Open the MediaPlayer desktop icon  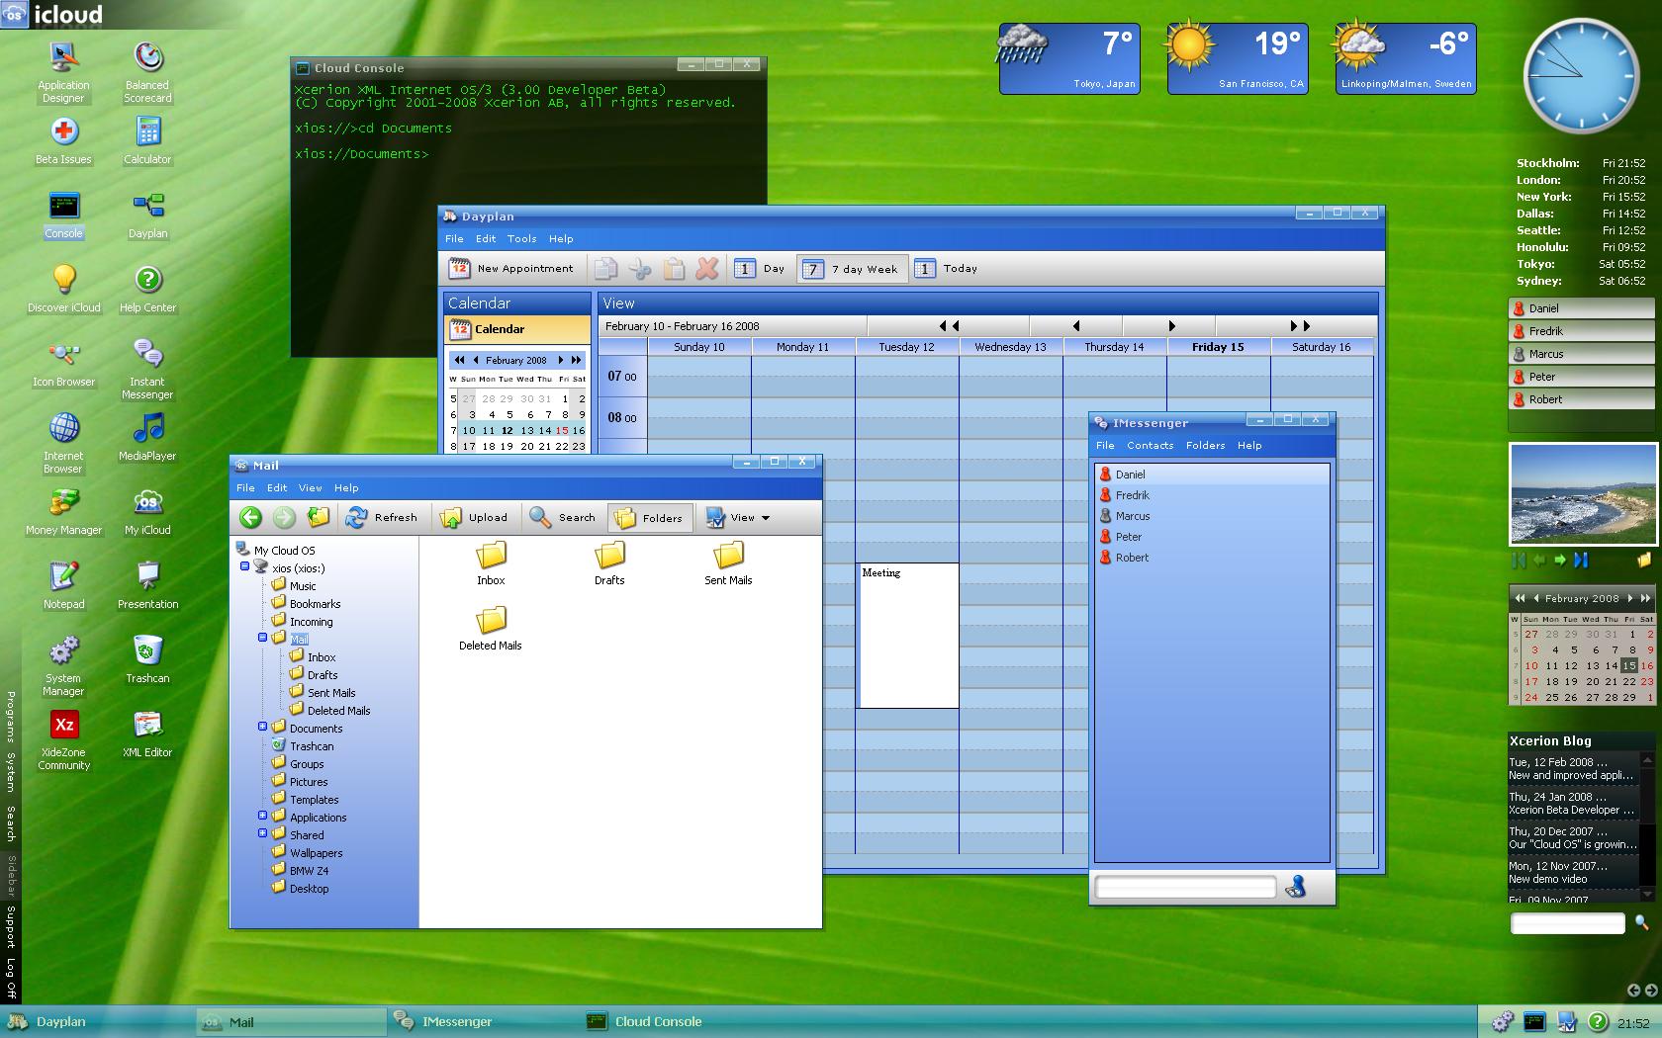147,429
